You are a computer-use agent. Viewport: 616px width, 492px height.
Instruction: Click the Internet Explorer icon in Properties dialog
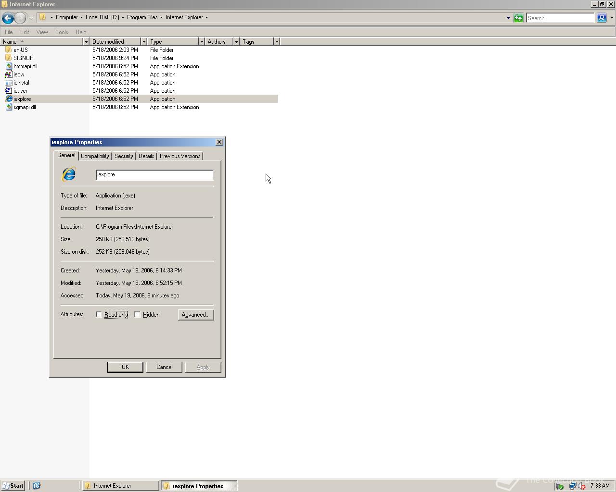(x=69, y=174)
